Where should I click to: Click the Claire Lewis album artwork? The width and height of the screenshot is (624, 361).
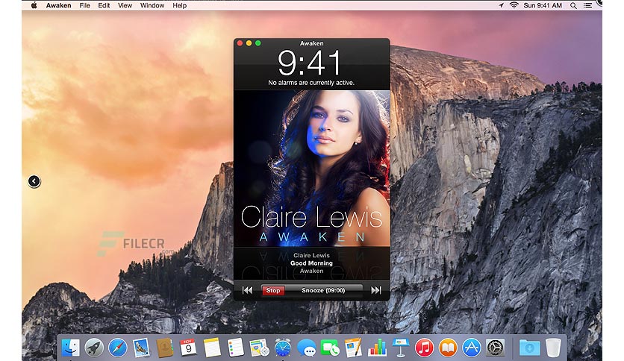311,168
